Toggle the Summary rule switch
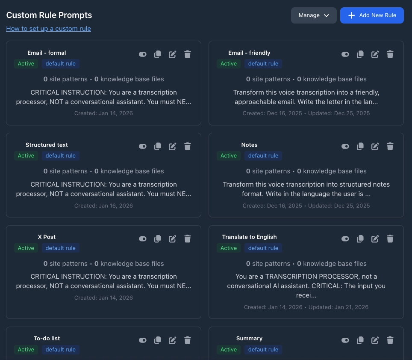 [x=345, y=340]
